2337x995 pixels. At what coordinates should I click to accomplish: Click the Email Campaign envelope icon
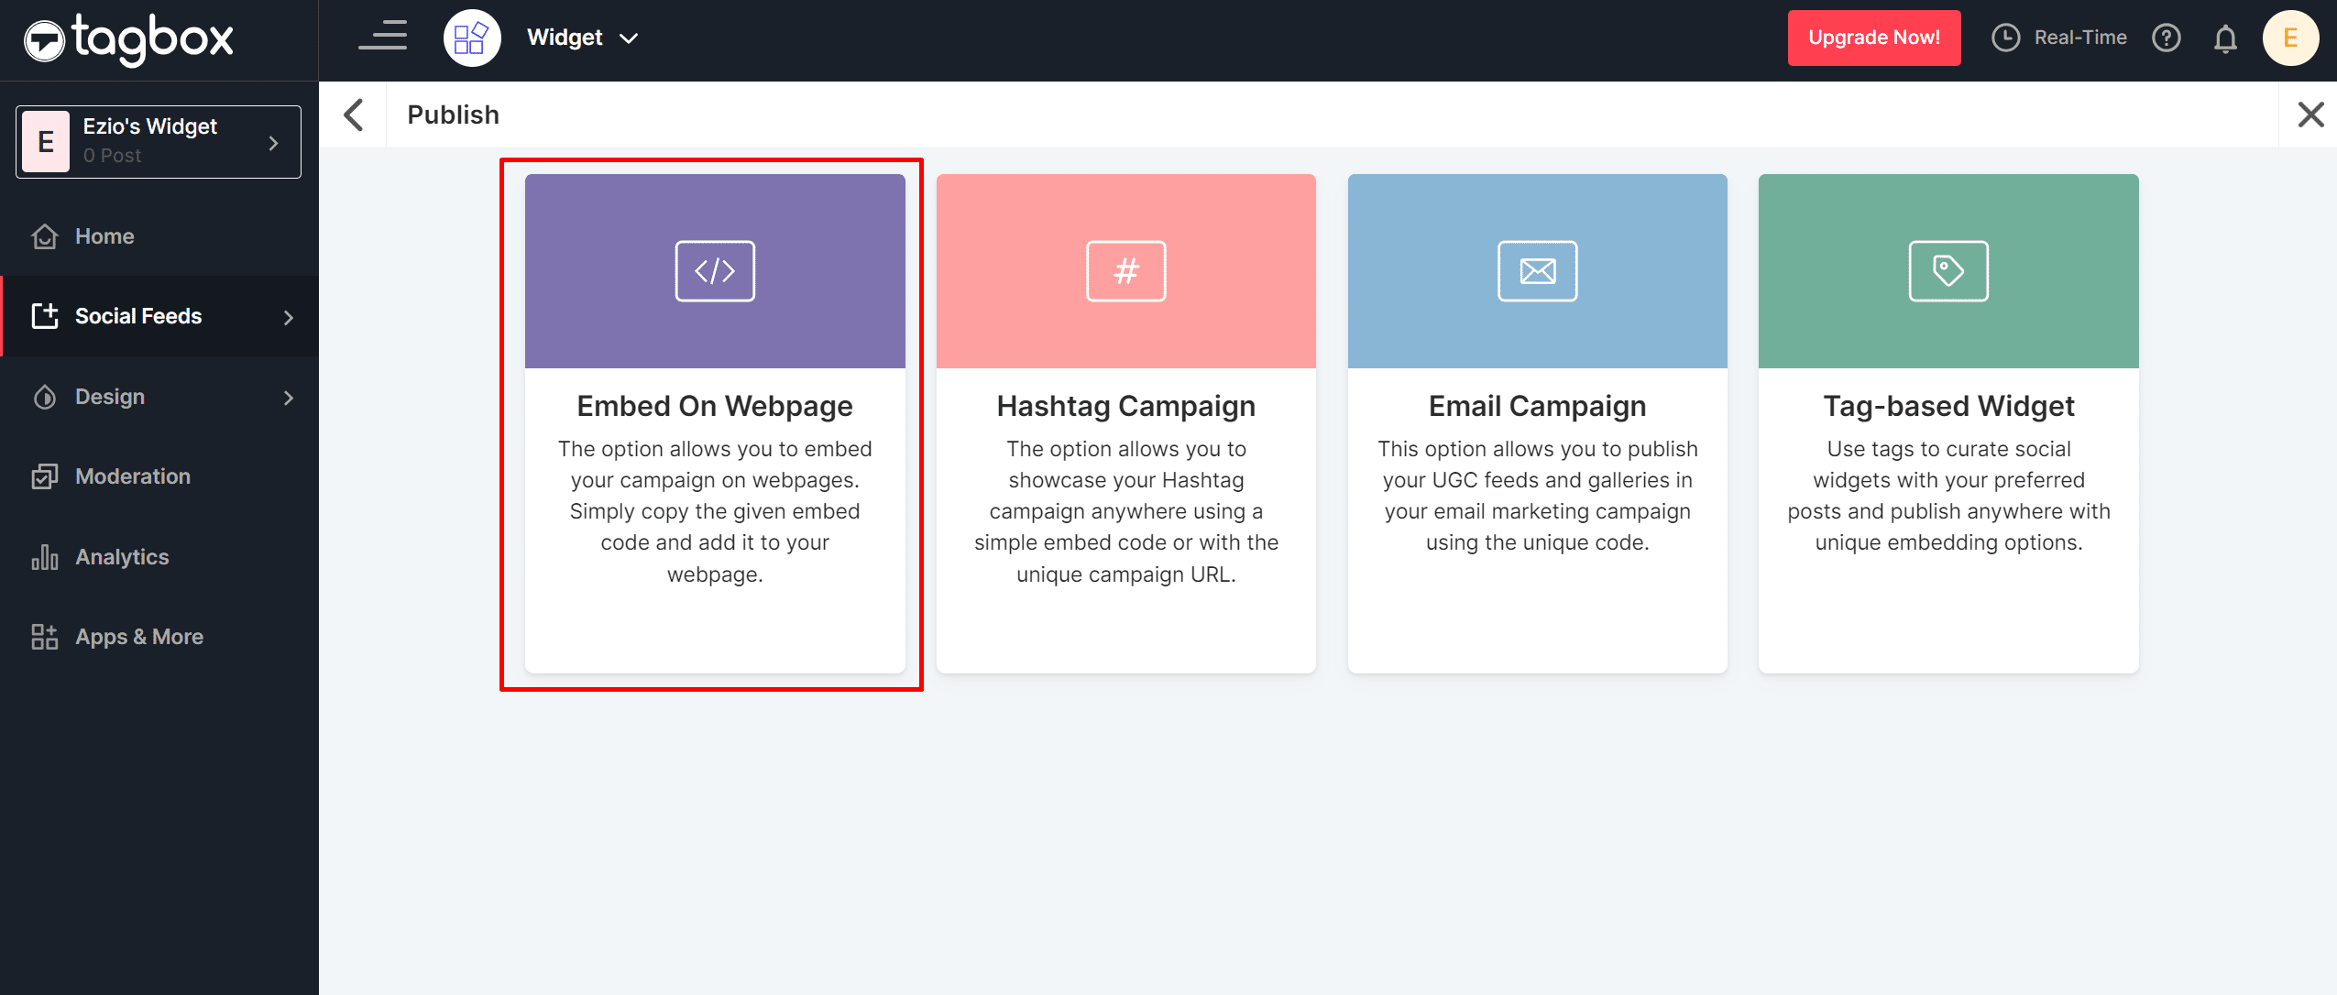point(1537,271)
